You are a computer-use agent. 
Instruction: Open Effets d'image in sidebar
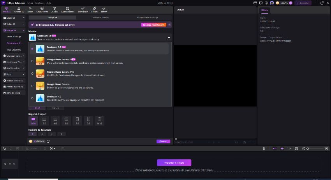pyautogui.click(x=14, y=37)
